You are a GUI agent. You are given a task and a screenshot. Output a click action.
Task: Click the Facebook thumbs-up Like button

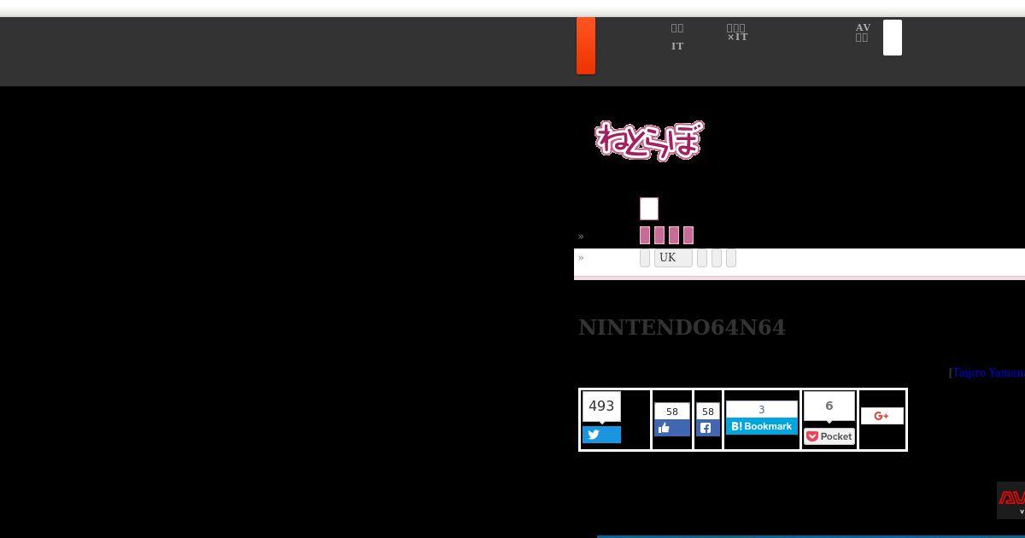tap(672, 428)
